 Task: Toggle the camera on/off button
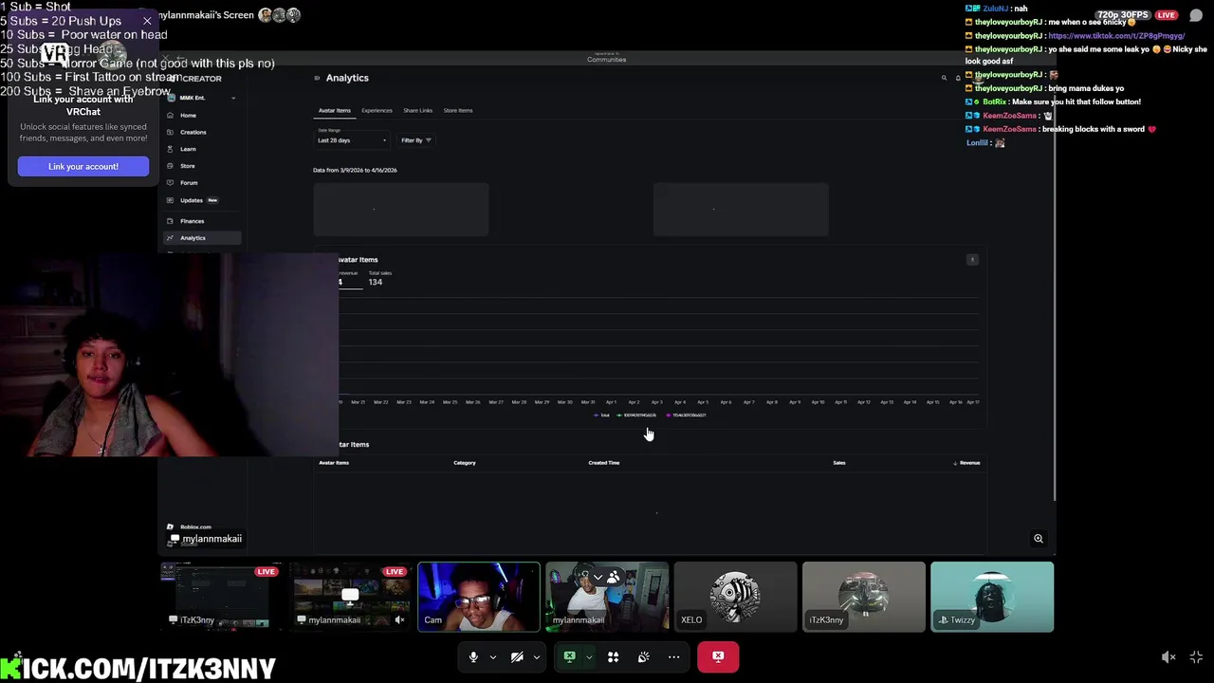click(x=517, y=656)
